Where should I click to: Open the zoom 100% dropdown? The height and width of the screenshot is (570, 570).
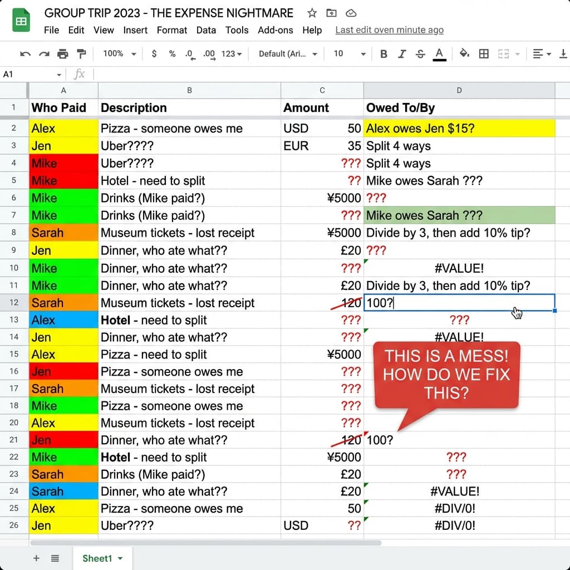[x=119, y=54]
